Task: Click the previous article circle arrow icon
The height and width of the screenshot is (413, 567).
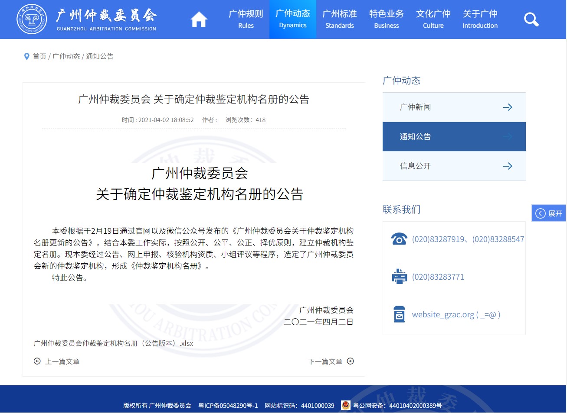Action: (x=37, y=361)
